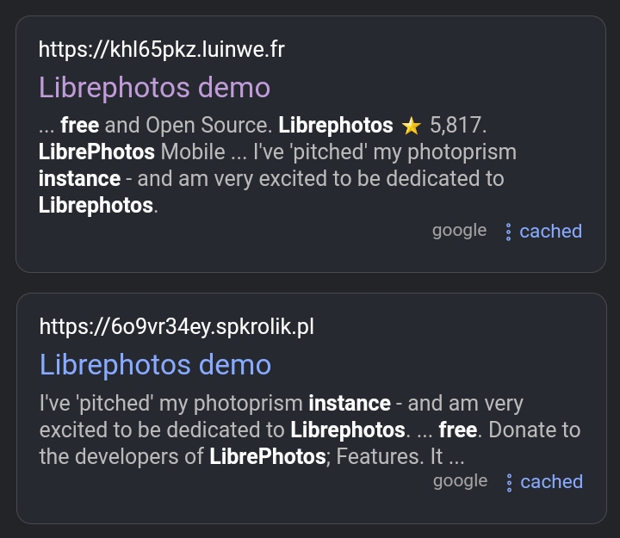Click bold 'LibrePhotos' before 'Mobile' in first snippet
This screenshot has height=538, width=620.
coord(96,152)
